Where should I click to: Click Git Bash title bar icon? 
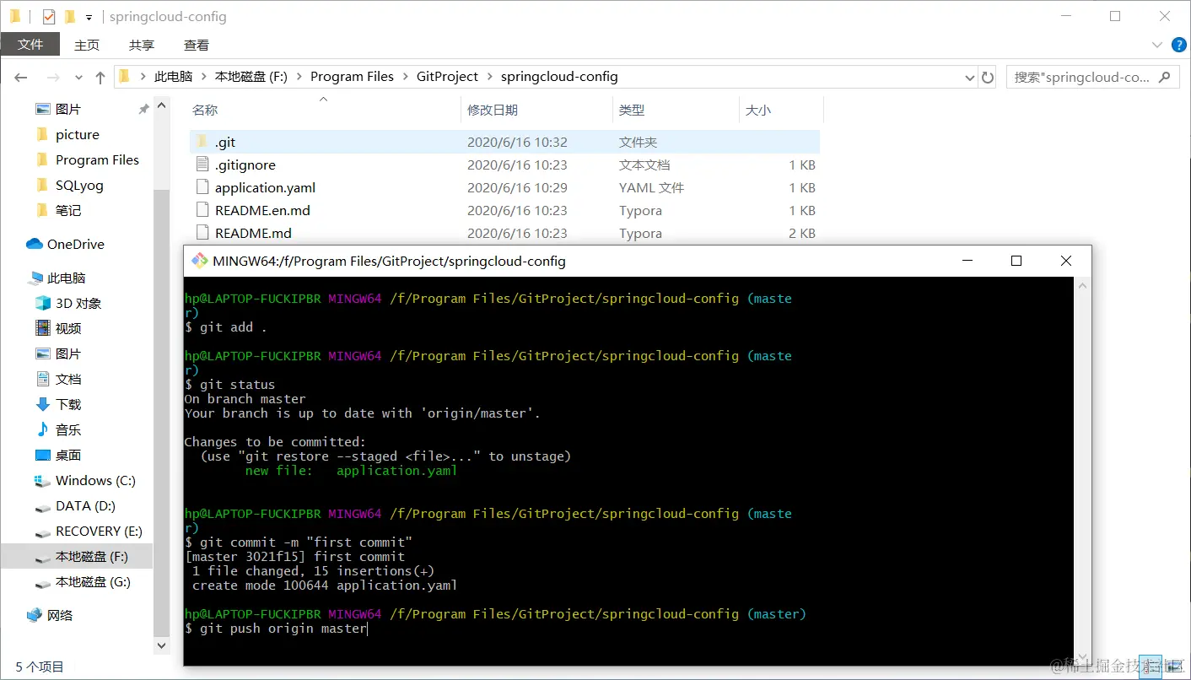click(199, 261)
